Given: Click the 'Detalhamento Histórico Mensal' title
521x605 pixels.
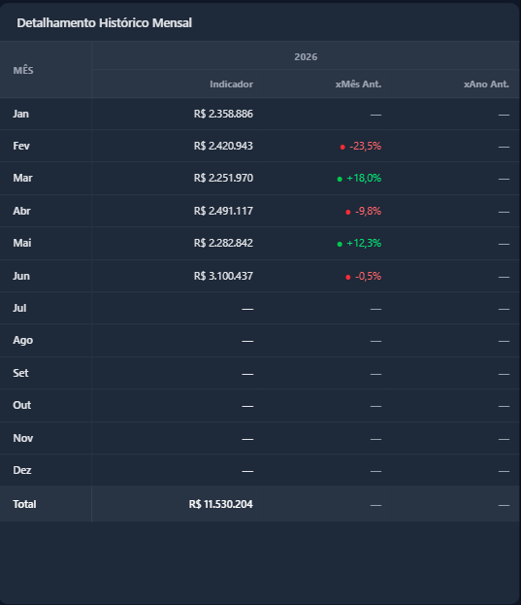Looking at the screenshot, I should (104, 22).
